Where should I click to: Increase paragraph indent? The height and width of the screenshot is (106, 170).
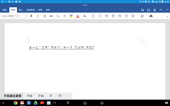pos(113,16)
